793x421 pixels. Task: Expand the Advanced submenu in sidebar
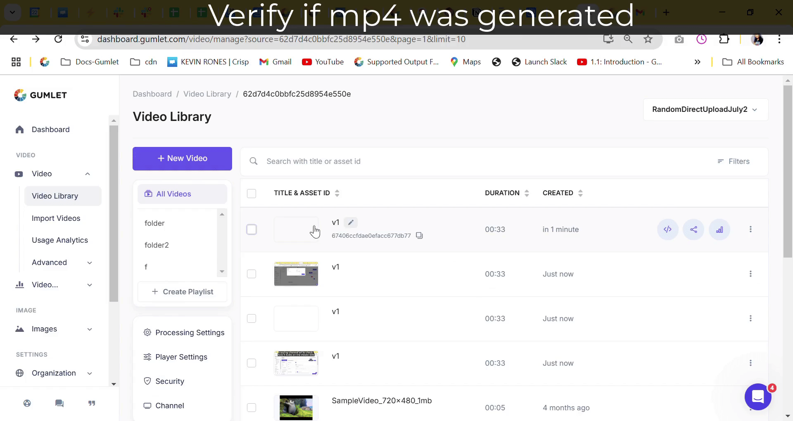(90, 263)
